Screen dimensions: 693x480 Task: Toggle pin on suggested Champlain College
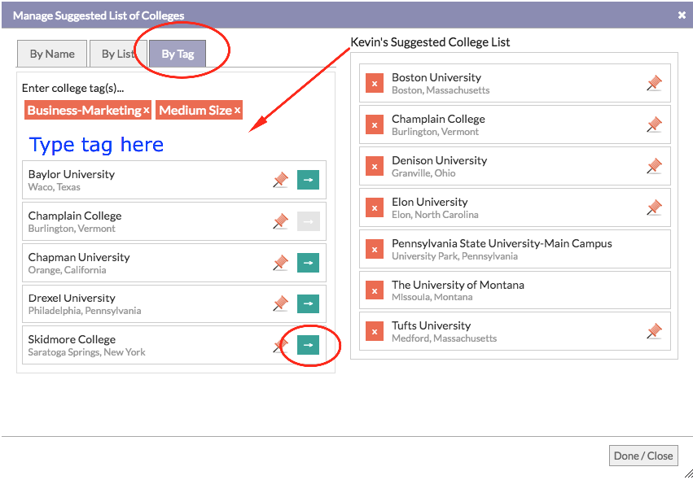click(654, 125)
